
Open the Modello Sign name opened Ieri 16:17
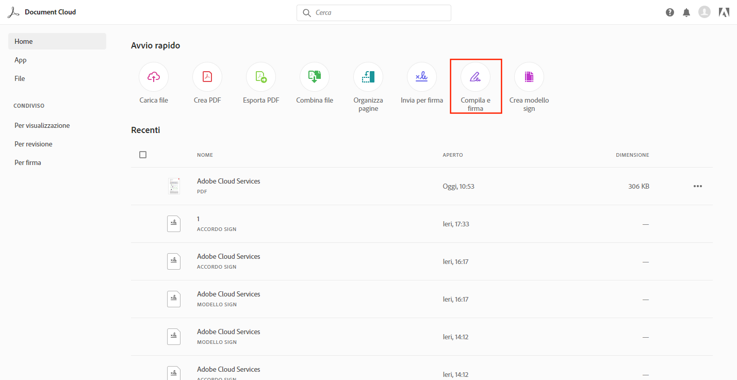(228, 294)
